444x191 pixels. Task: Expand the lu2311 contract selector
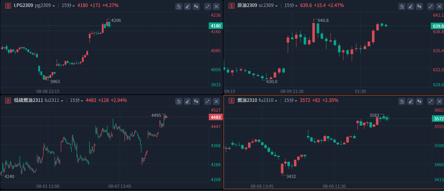(54, 100)
